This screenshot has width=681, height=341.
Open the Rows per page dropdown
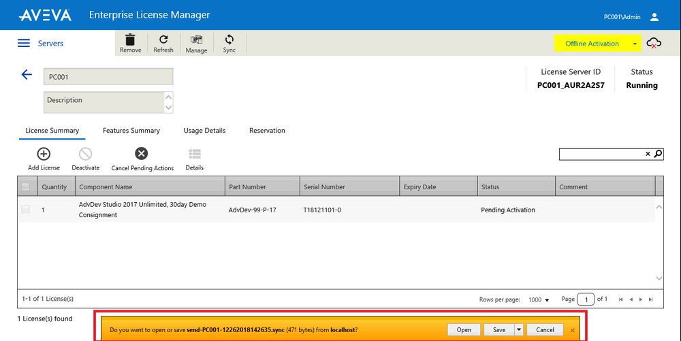[x=539, y=299]
